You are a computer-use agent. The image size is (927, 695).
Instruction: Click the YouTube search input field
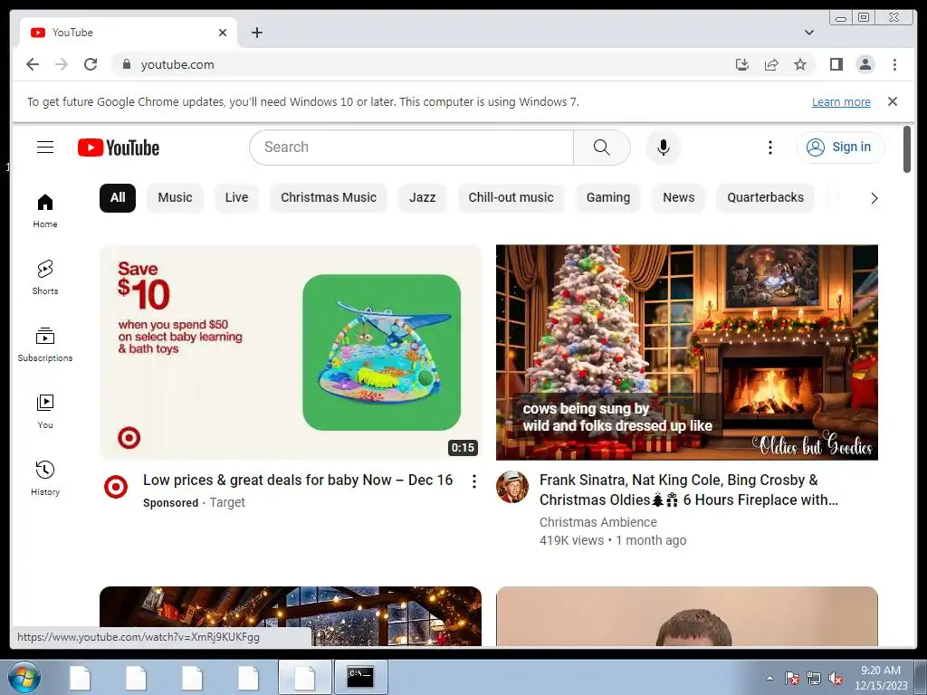click(412, 148)
